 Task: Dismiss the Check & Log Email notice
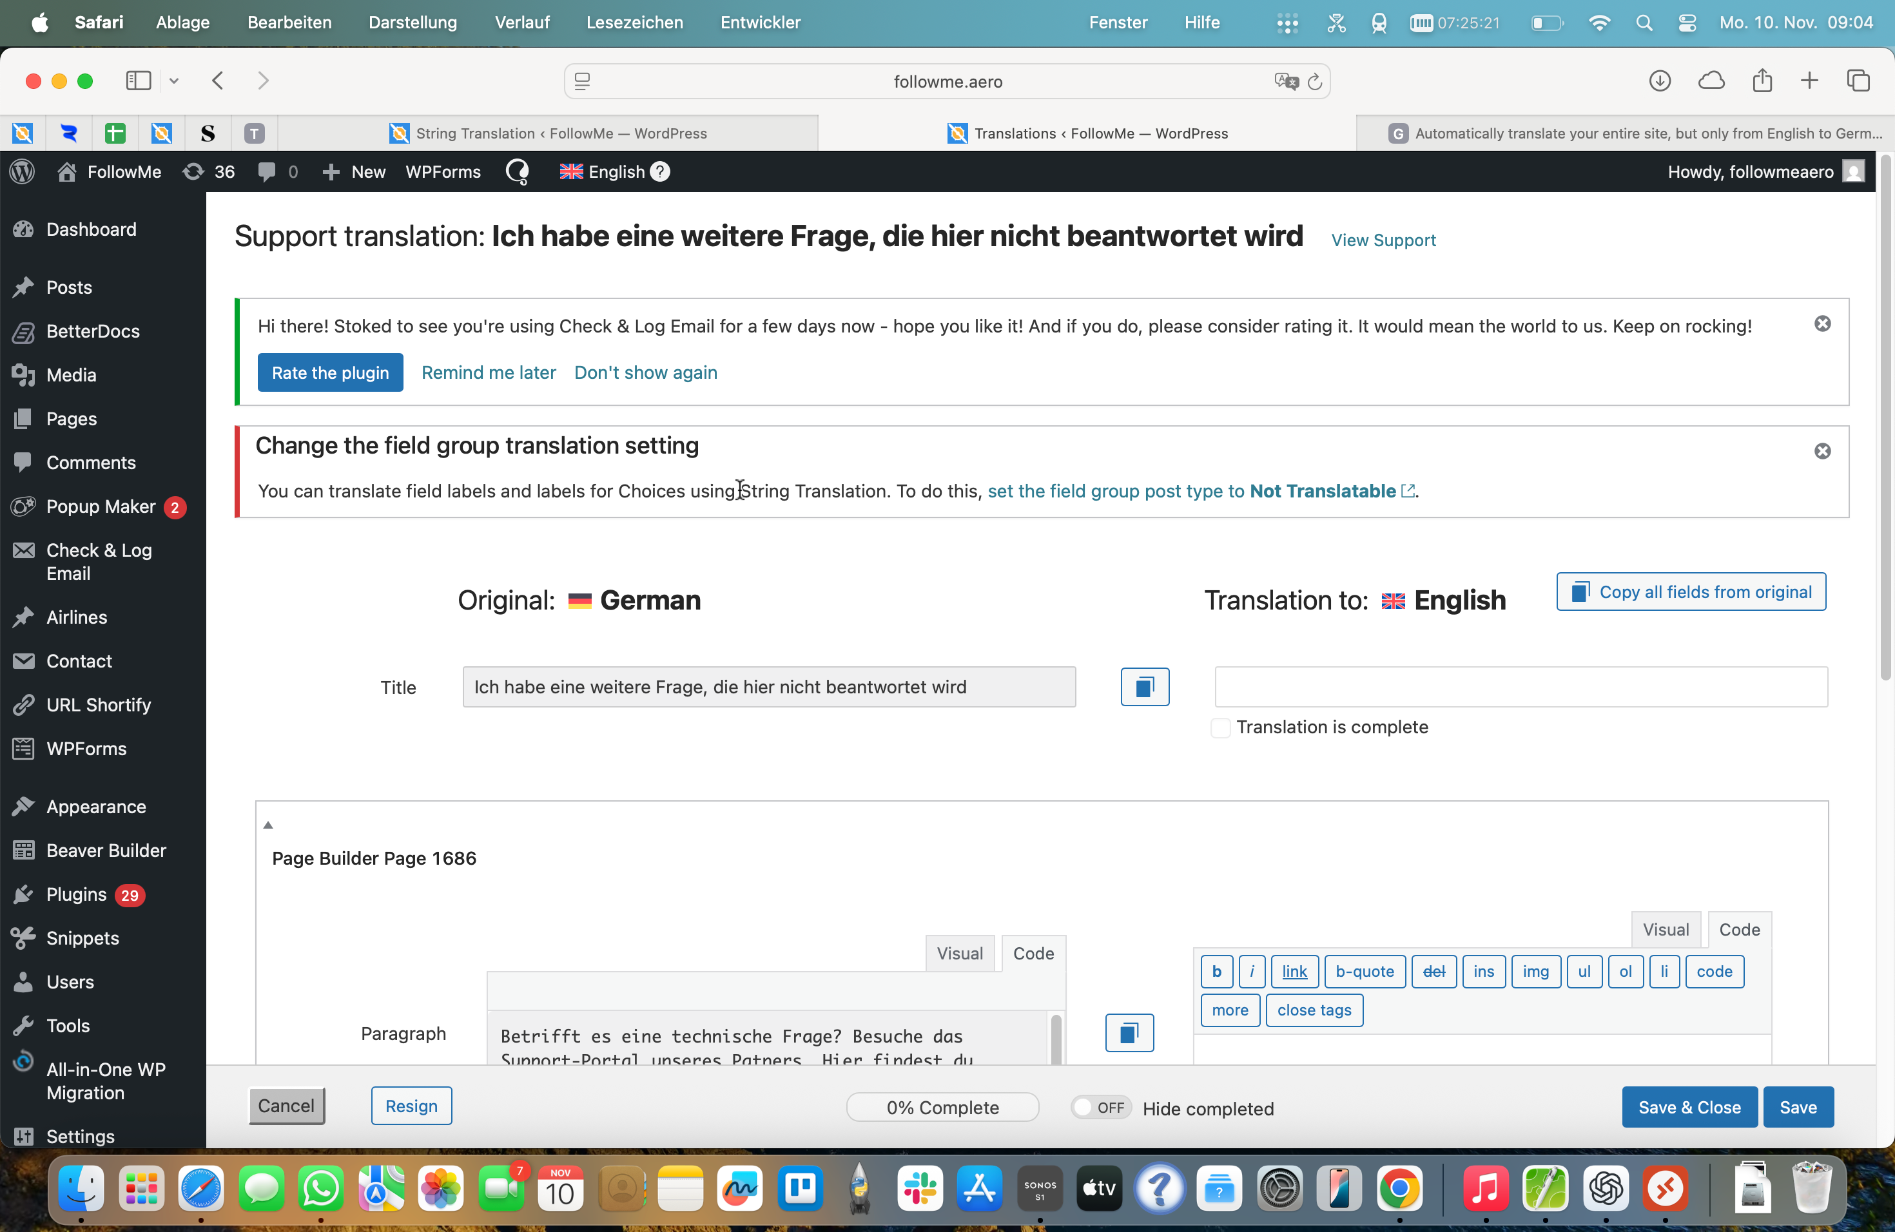[x=1822, y=324]
